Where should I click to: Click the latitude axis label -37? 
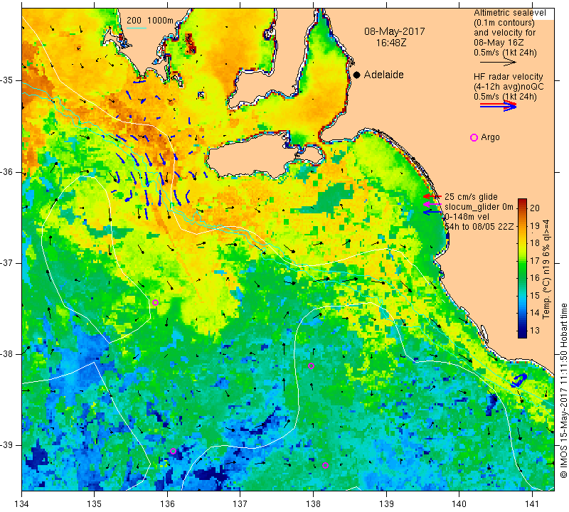pyautogui.click(x=9, y=262)
